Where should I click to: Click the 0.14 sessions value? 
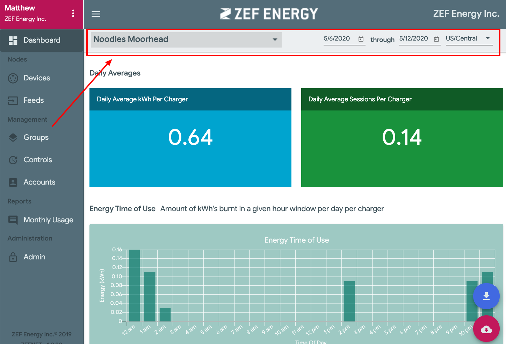402,137
